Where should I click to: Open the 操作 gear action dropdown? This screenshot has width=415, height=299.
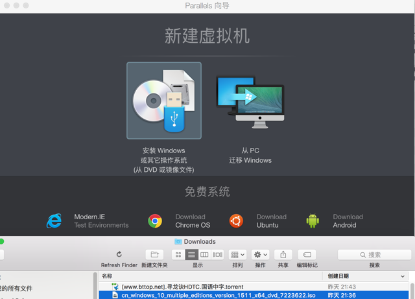(261, 254)
